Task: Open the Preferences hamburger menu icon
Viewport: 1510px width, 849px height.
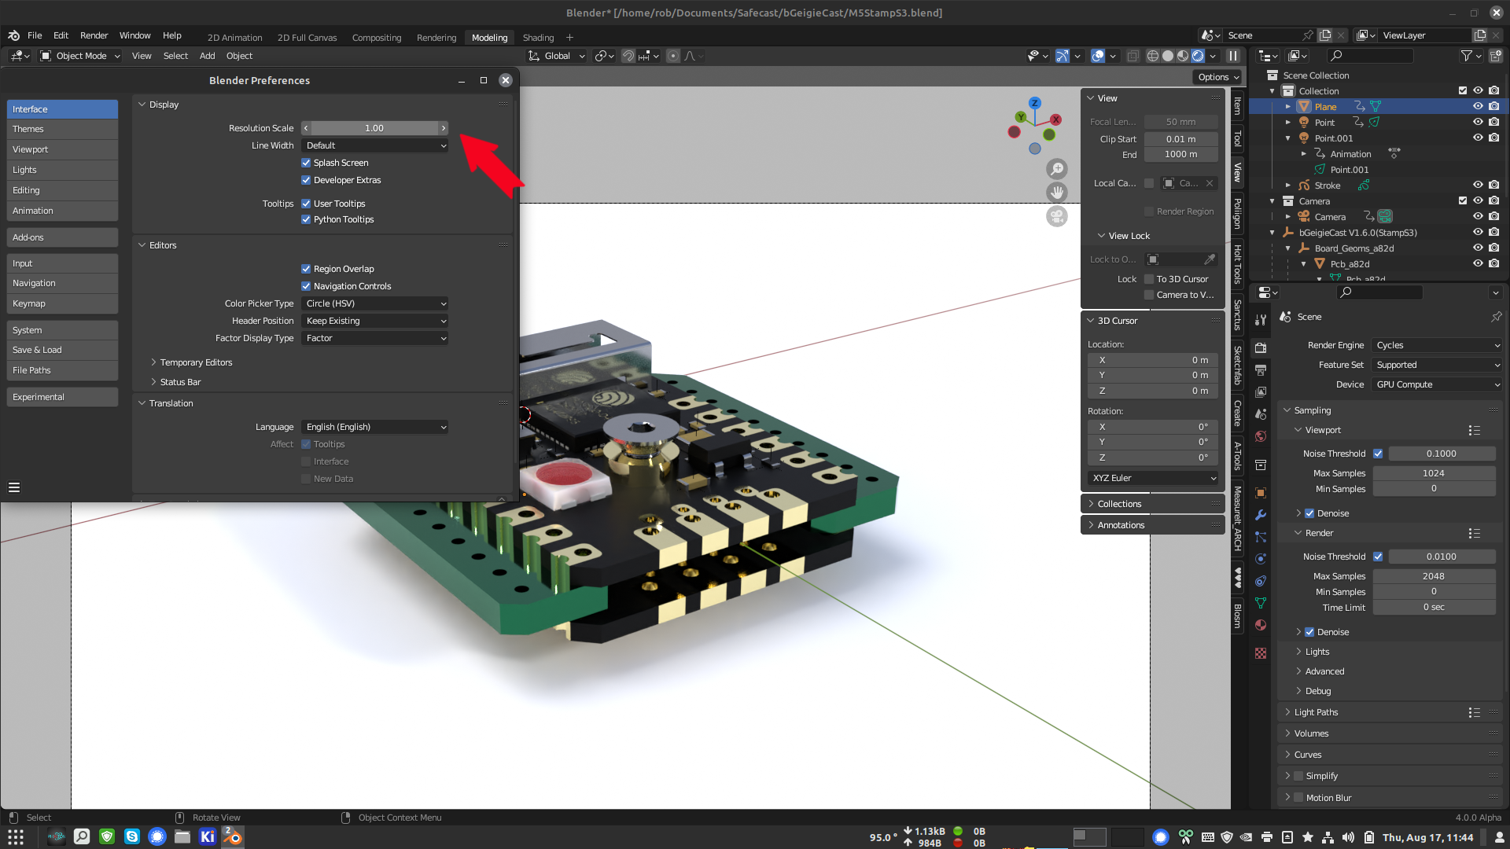Action: (x=14, y=487)
